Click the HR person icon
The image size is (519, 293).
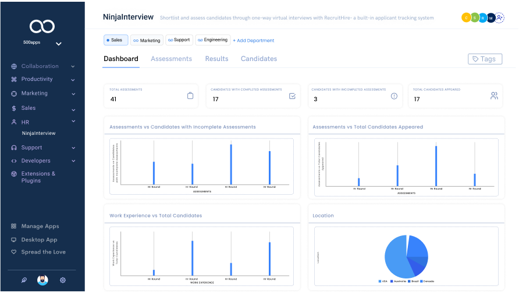14,122
